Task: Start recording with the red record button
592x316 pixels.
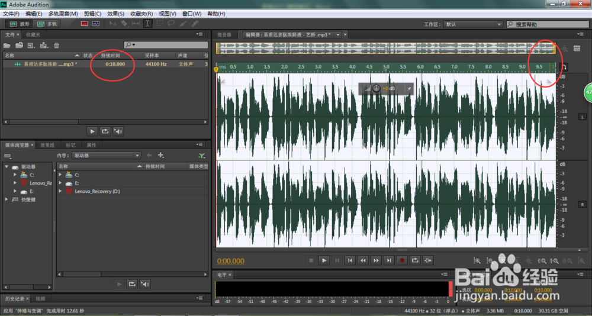Action: [x=402, y=260]
